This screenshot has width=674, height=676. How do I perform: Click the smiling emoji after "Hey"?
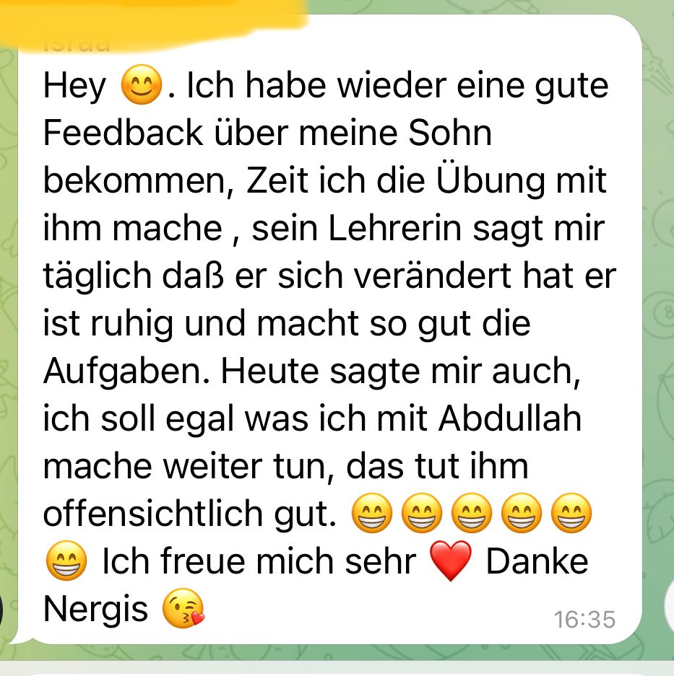coord(141,85)
